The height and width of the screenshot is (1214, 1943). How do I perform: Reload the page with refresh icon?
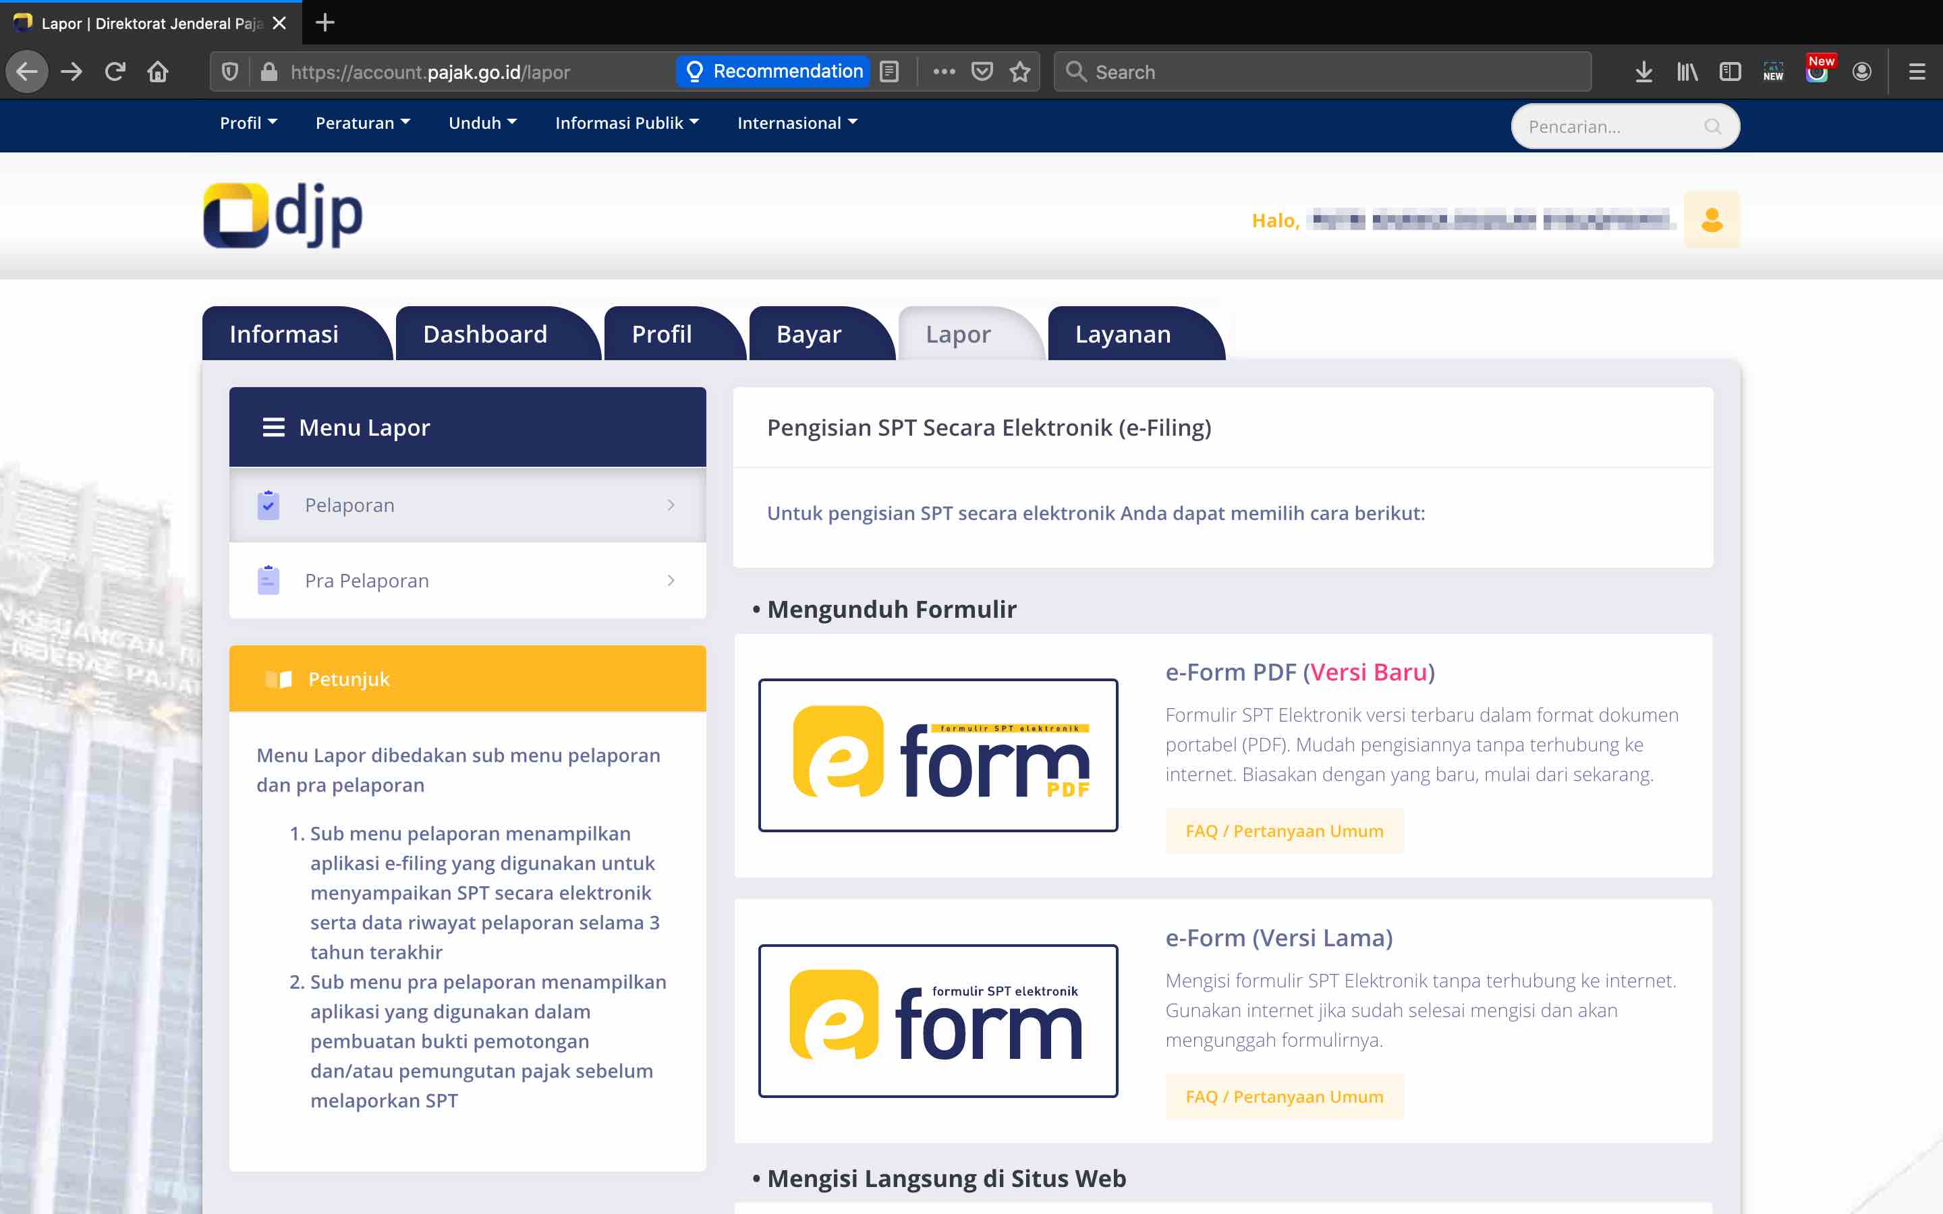click(115, 71)
